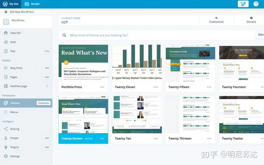Click the Add New WordPress plus icon
This screenshot has height=165, width=264.
(6, 12)
